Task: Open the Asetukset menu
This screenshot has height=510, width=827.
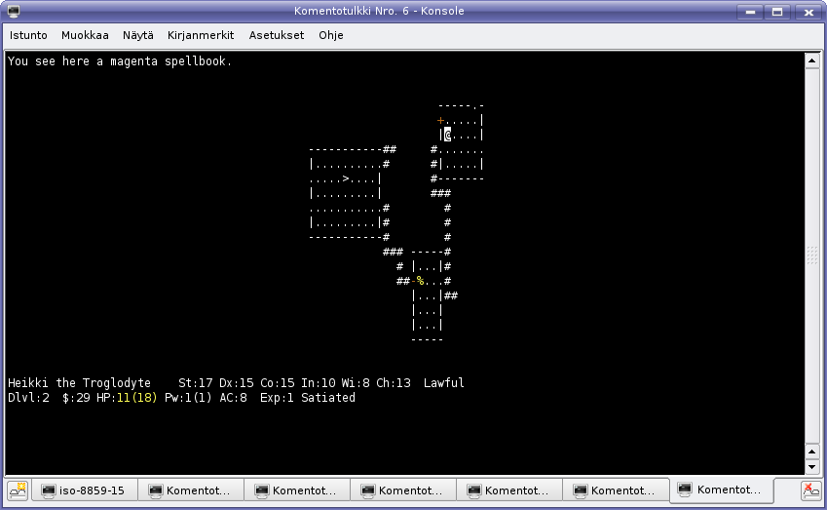Action: click(x=276, y=35)
